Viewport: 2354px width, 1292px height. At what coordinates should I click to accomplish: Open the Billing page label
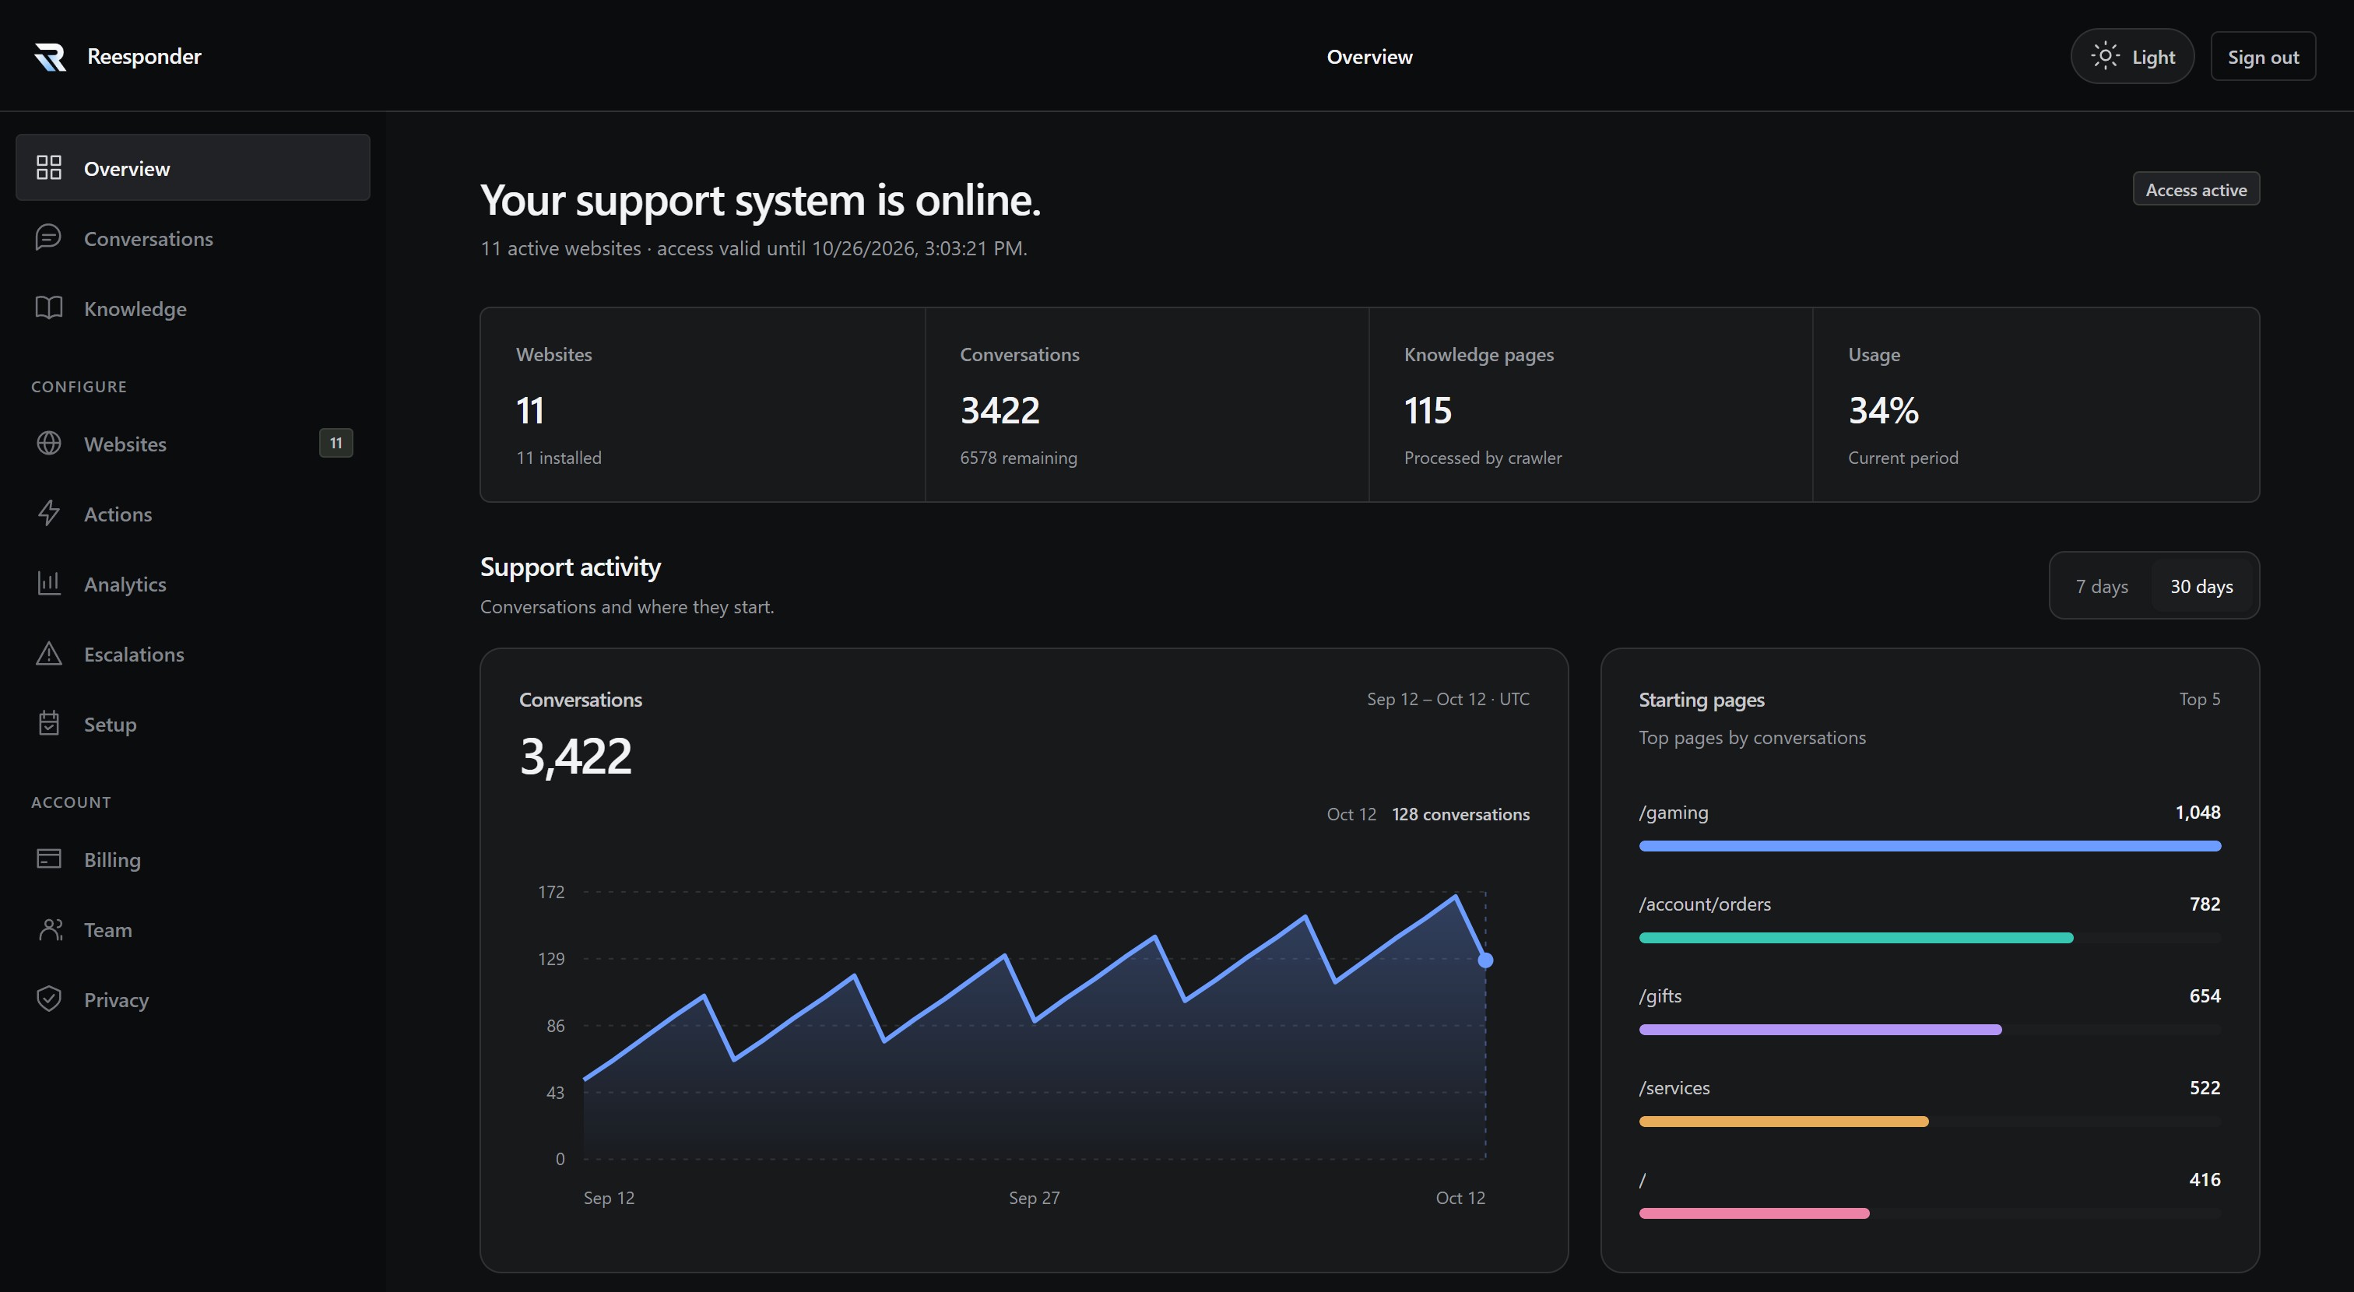112,860
